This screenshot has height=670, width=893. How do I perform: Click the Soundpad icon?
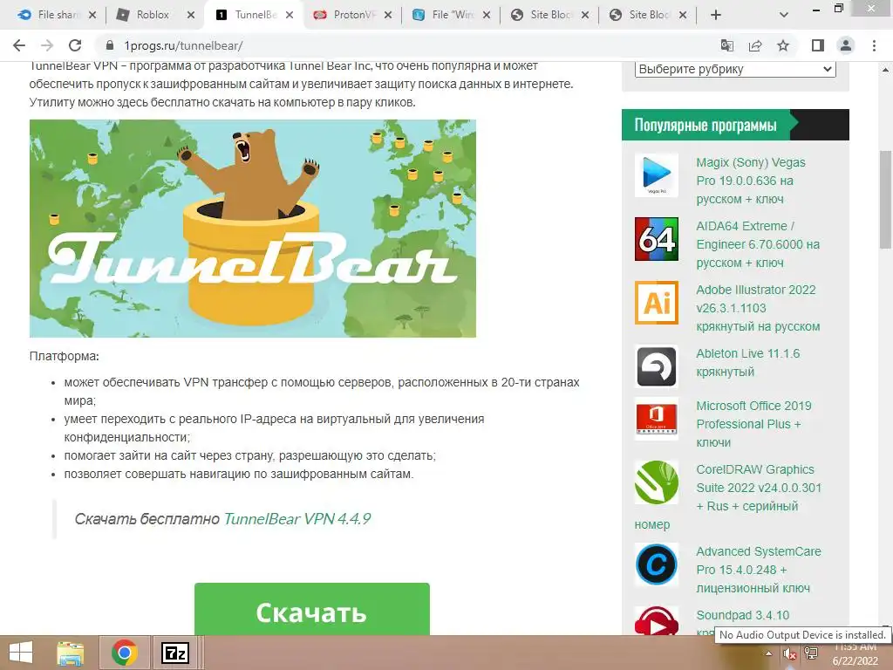[656, 621]
